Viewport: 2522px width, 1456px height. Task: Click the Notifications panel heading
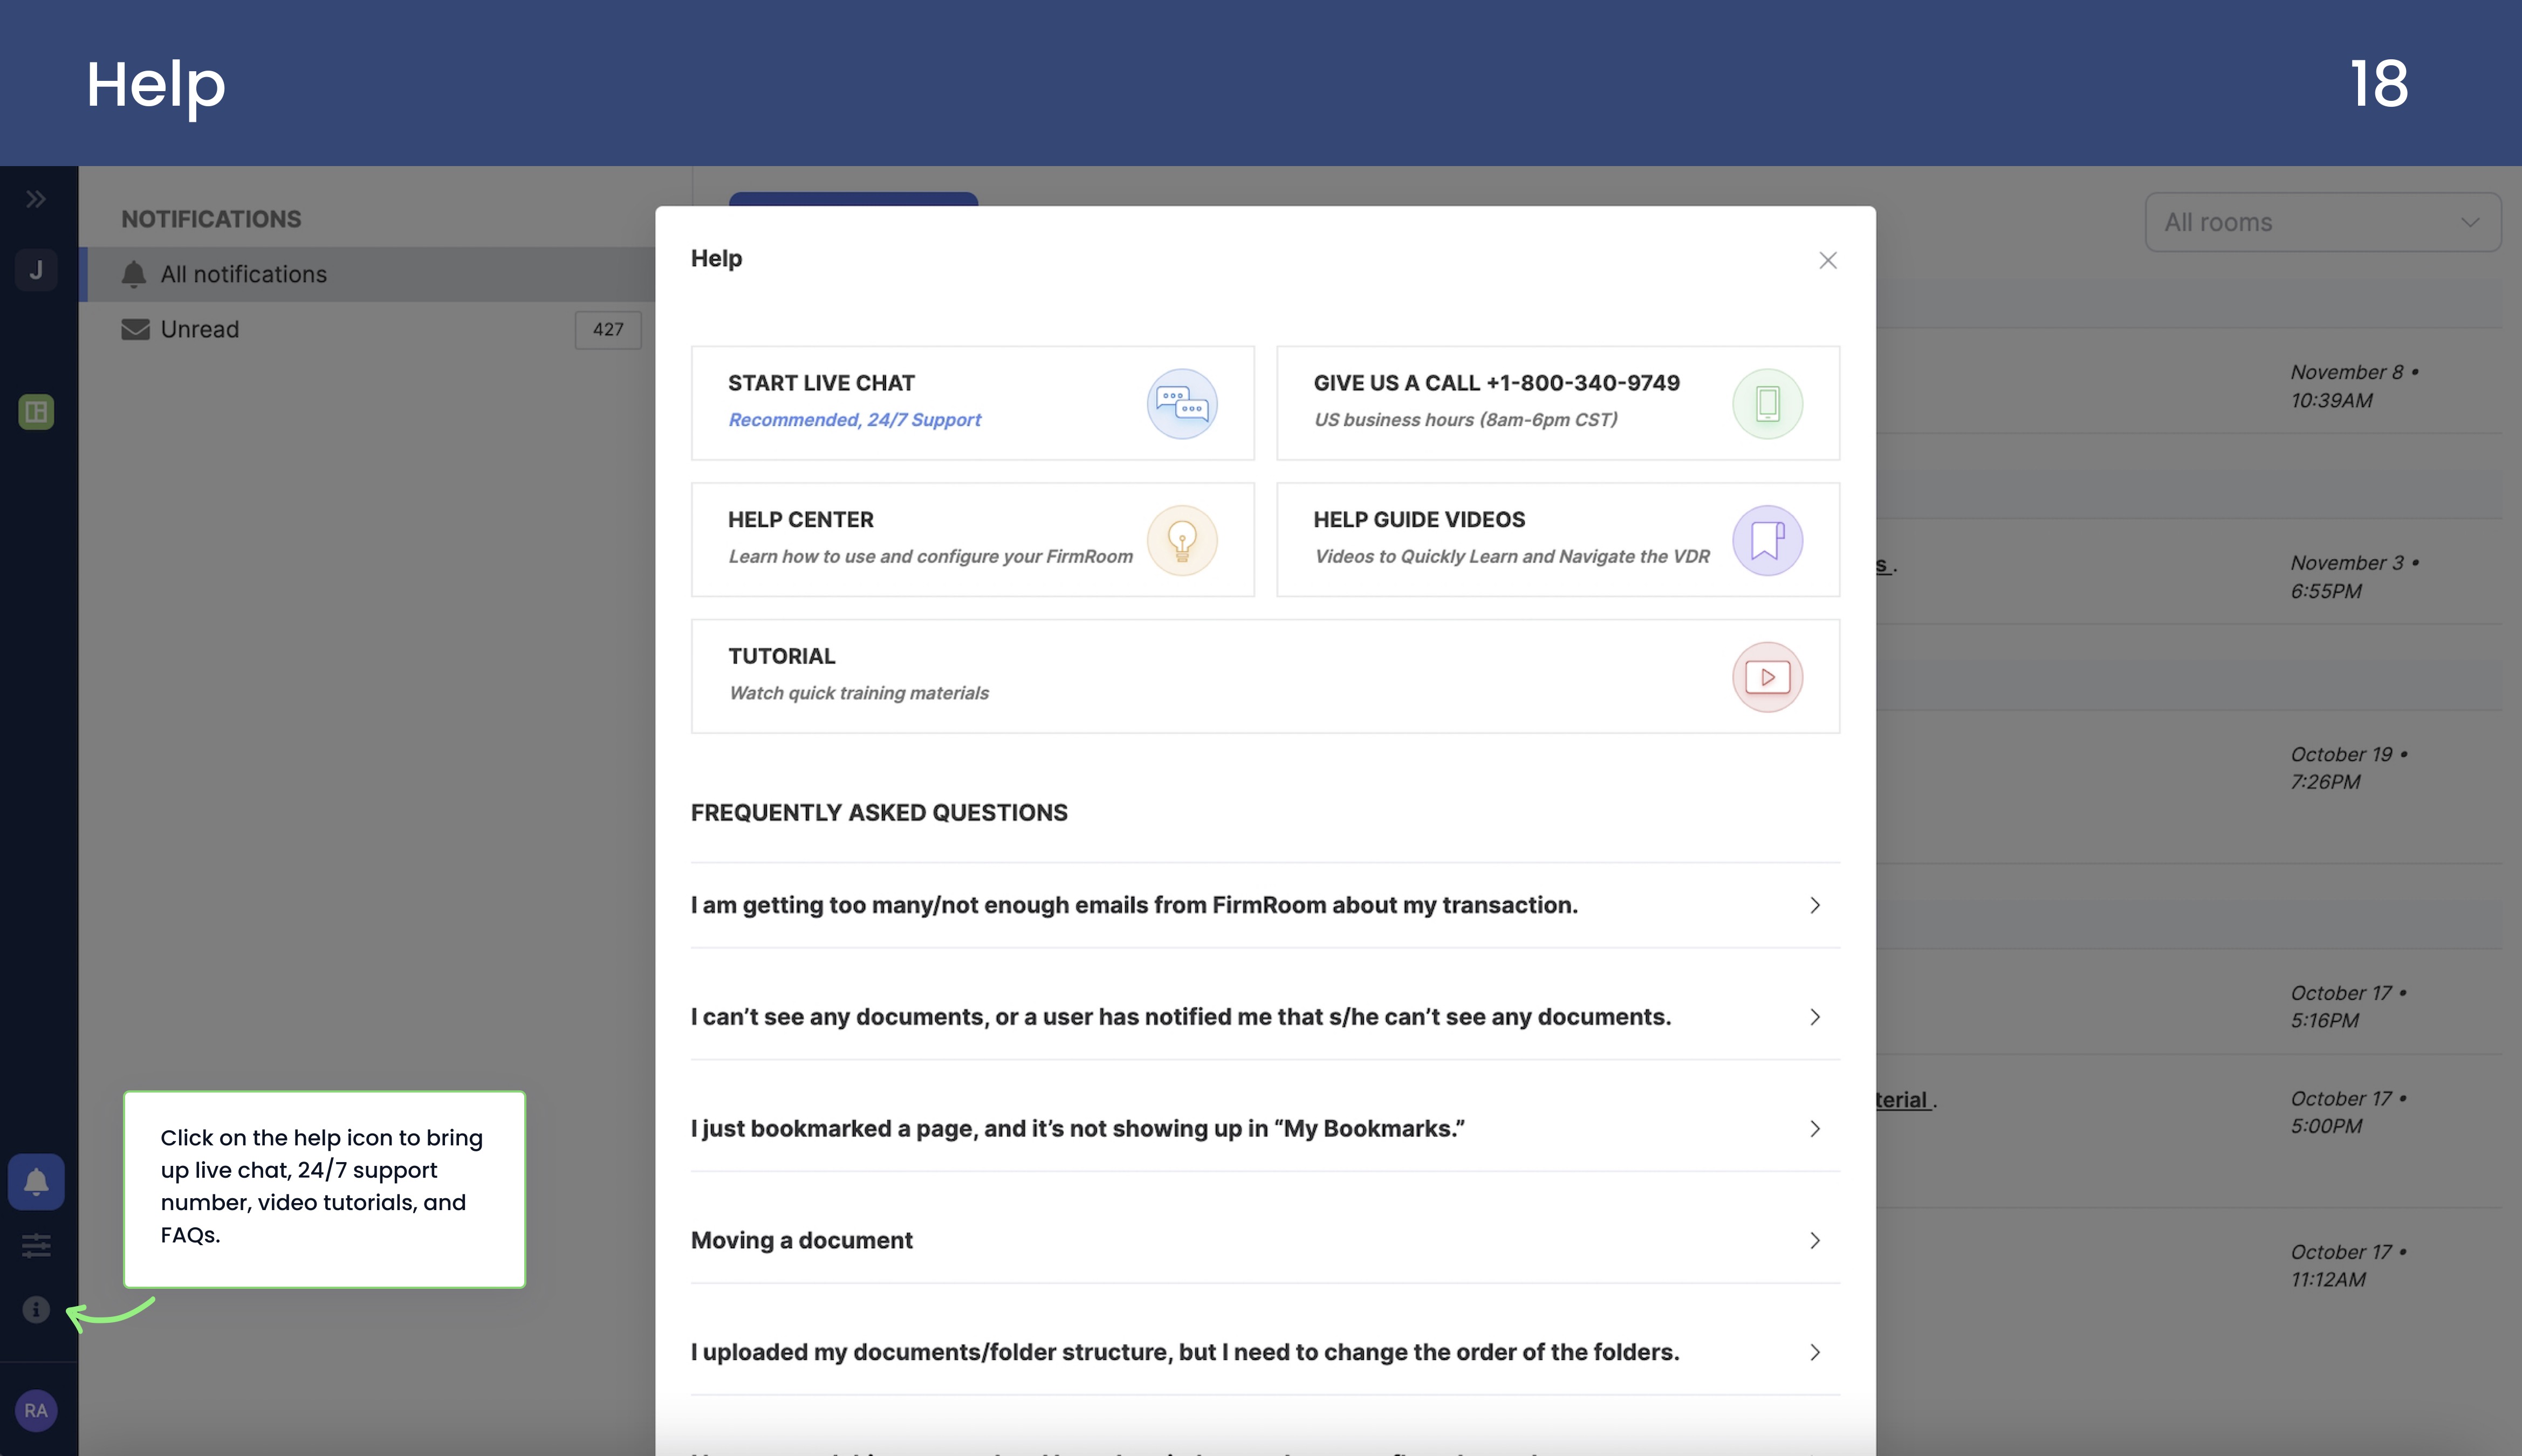(x=211, y=219)
